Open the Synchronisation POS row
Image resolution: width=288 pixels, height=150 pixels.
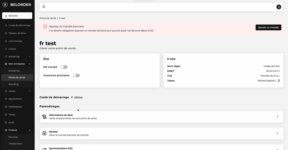pos(161,147)
